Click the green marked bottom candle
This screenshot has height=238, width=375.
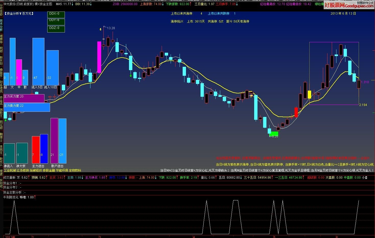click(x=274, y=134)
